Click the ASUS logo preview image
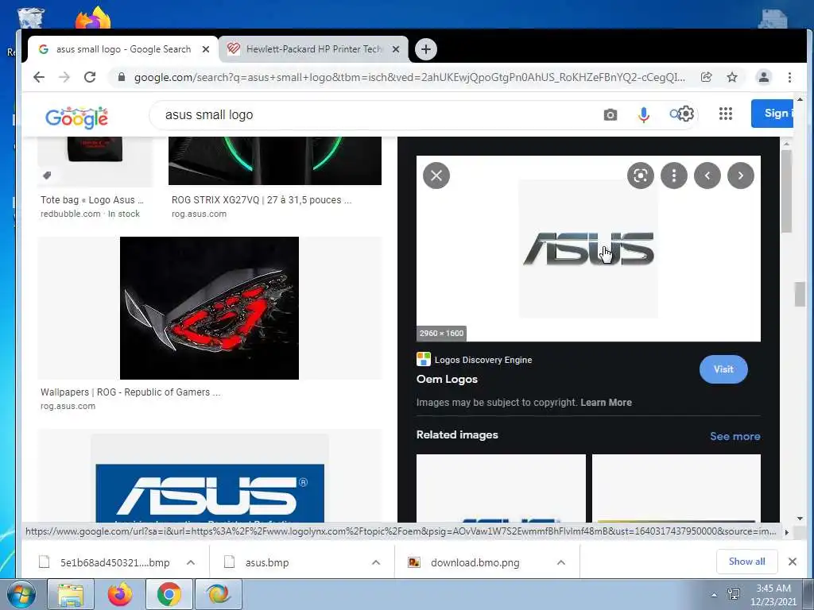This screenshot has width=814, height=610. (588, 249)
